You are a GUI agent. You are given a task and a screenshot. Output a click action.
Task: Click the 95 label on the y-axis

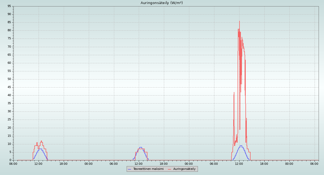[9, 6]
